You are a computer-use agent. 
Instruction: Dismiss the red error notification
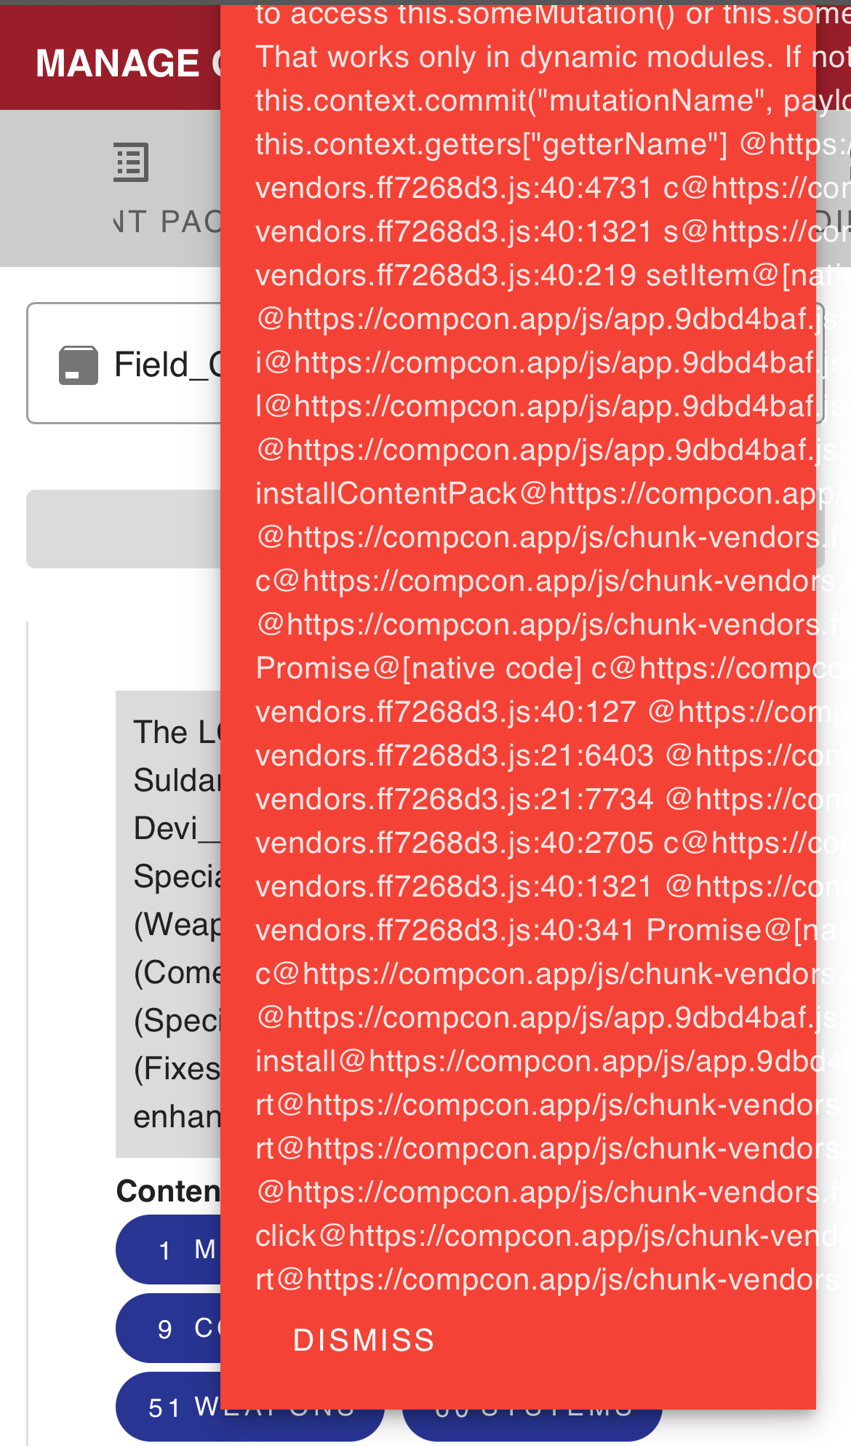pos(364,1340)
